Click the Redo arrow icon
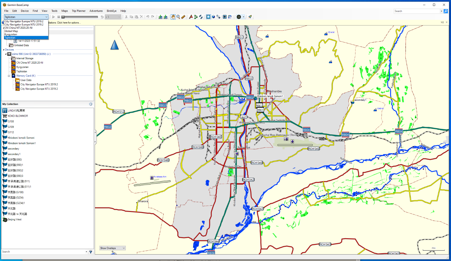 coord(153,17)
